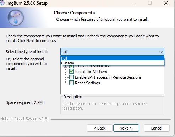Enable SPTI access in Remote Sessions
This screenshot has height=137, width=175.
click(x=71, y=77)
